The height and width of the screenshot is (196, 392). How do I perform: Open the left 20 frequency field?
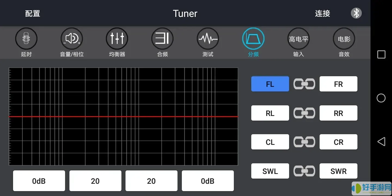pos(95,181)
